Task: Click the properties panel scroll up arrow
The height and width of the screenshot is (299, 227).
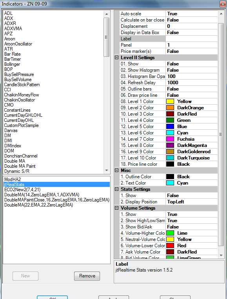Action: 221,14
